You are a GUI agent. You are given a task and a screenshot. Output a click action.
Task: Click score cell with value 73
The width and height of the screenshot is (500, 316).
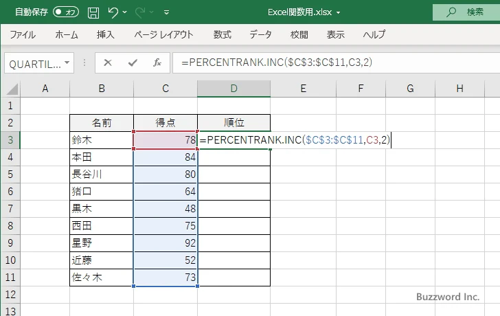click(x=166, y=278)
